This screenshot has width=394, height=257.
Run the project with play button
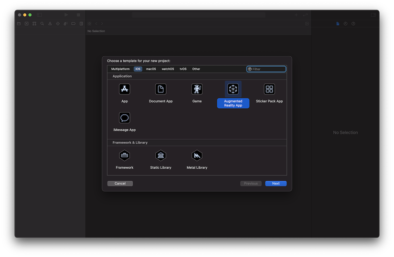[66, 15]
